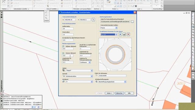The height and width of the screenshot is (110, 195).
Task: Delete predefined parameter set (red X)
Action: (128, 35)
